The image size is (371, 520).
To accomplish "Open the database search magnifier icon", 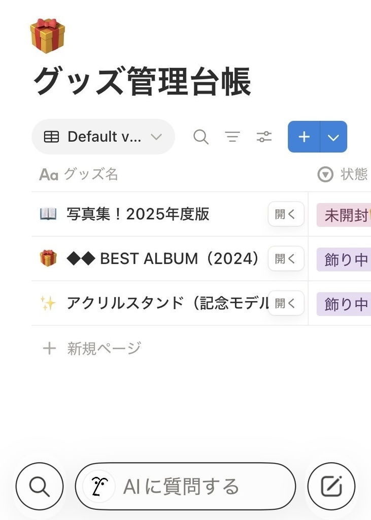I will coord(201,137).
